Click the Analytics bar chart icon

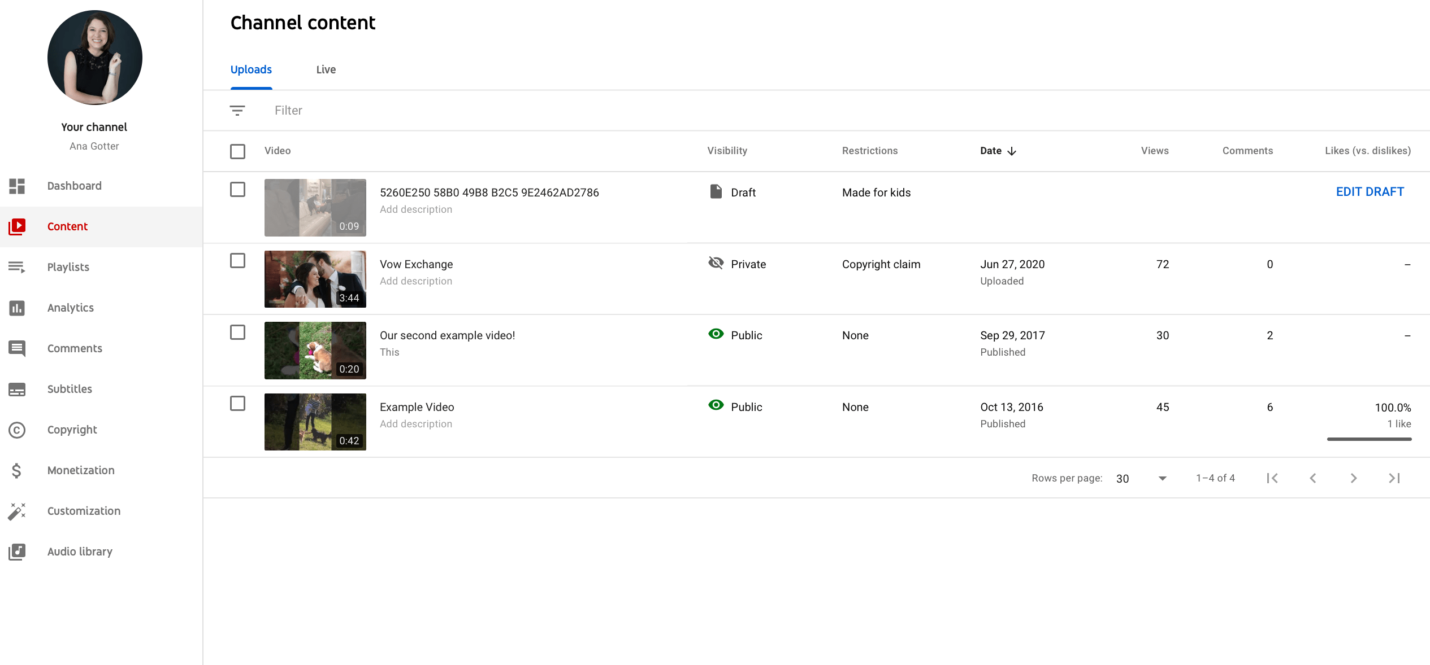click(17, 308)
